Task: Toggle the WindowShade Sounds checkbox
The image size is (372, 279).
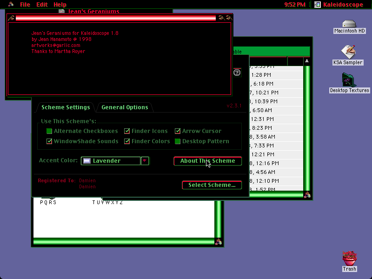Action: (49, 141)
